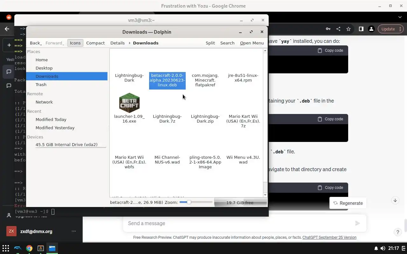Select Wii Menu v4.3U.wad file

(243, 160)
